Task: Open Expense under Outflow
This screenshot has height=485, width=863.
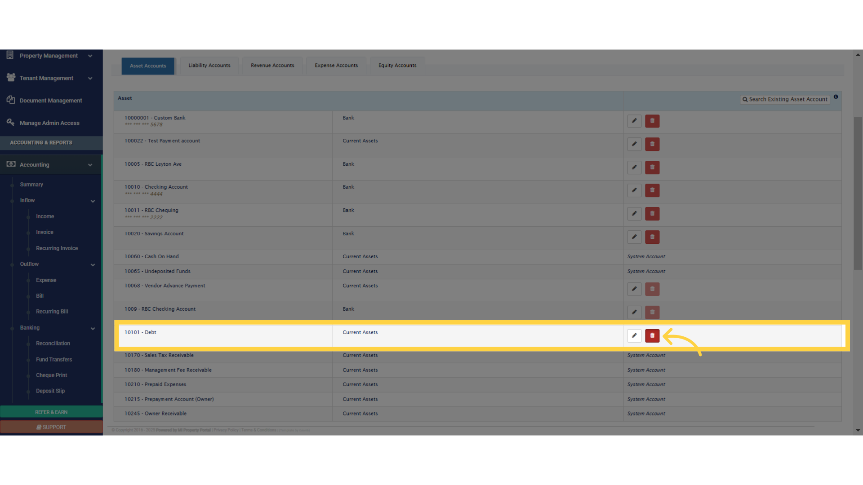Action: coord(46,280)
